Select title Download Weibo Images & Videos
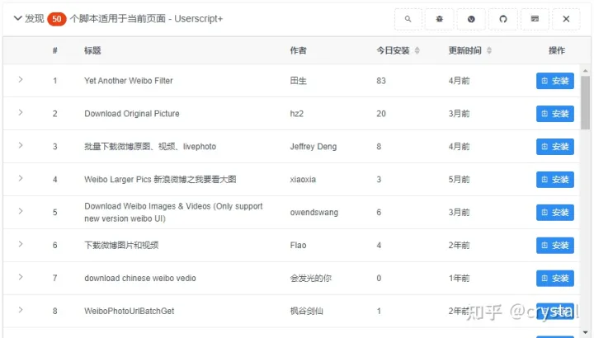This screenshot has width=594, height=338. pyautogui.click(x=173, y=213)
